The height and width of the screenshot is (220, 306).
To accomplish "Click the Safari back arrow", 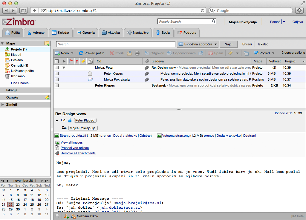I will (6, 10).
